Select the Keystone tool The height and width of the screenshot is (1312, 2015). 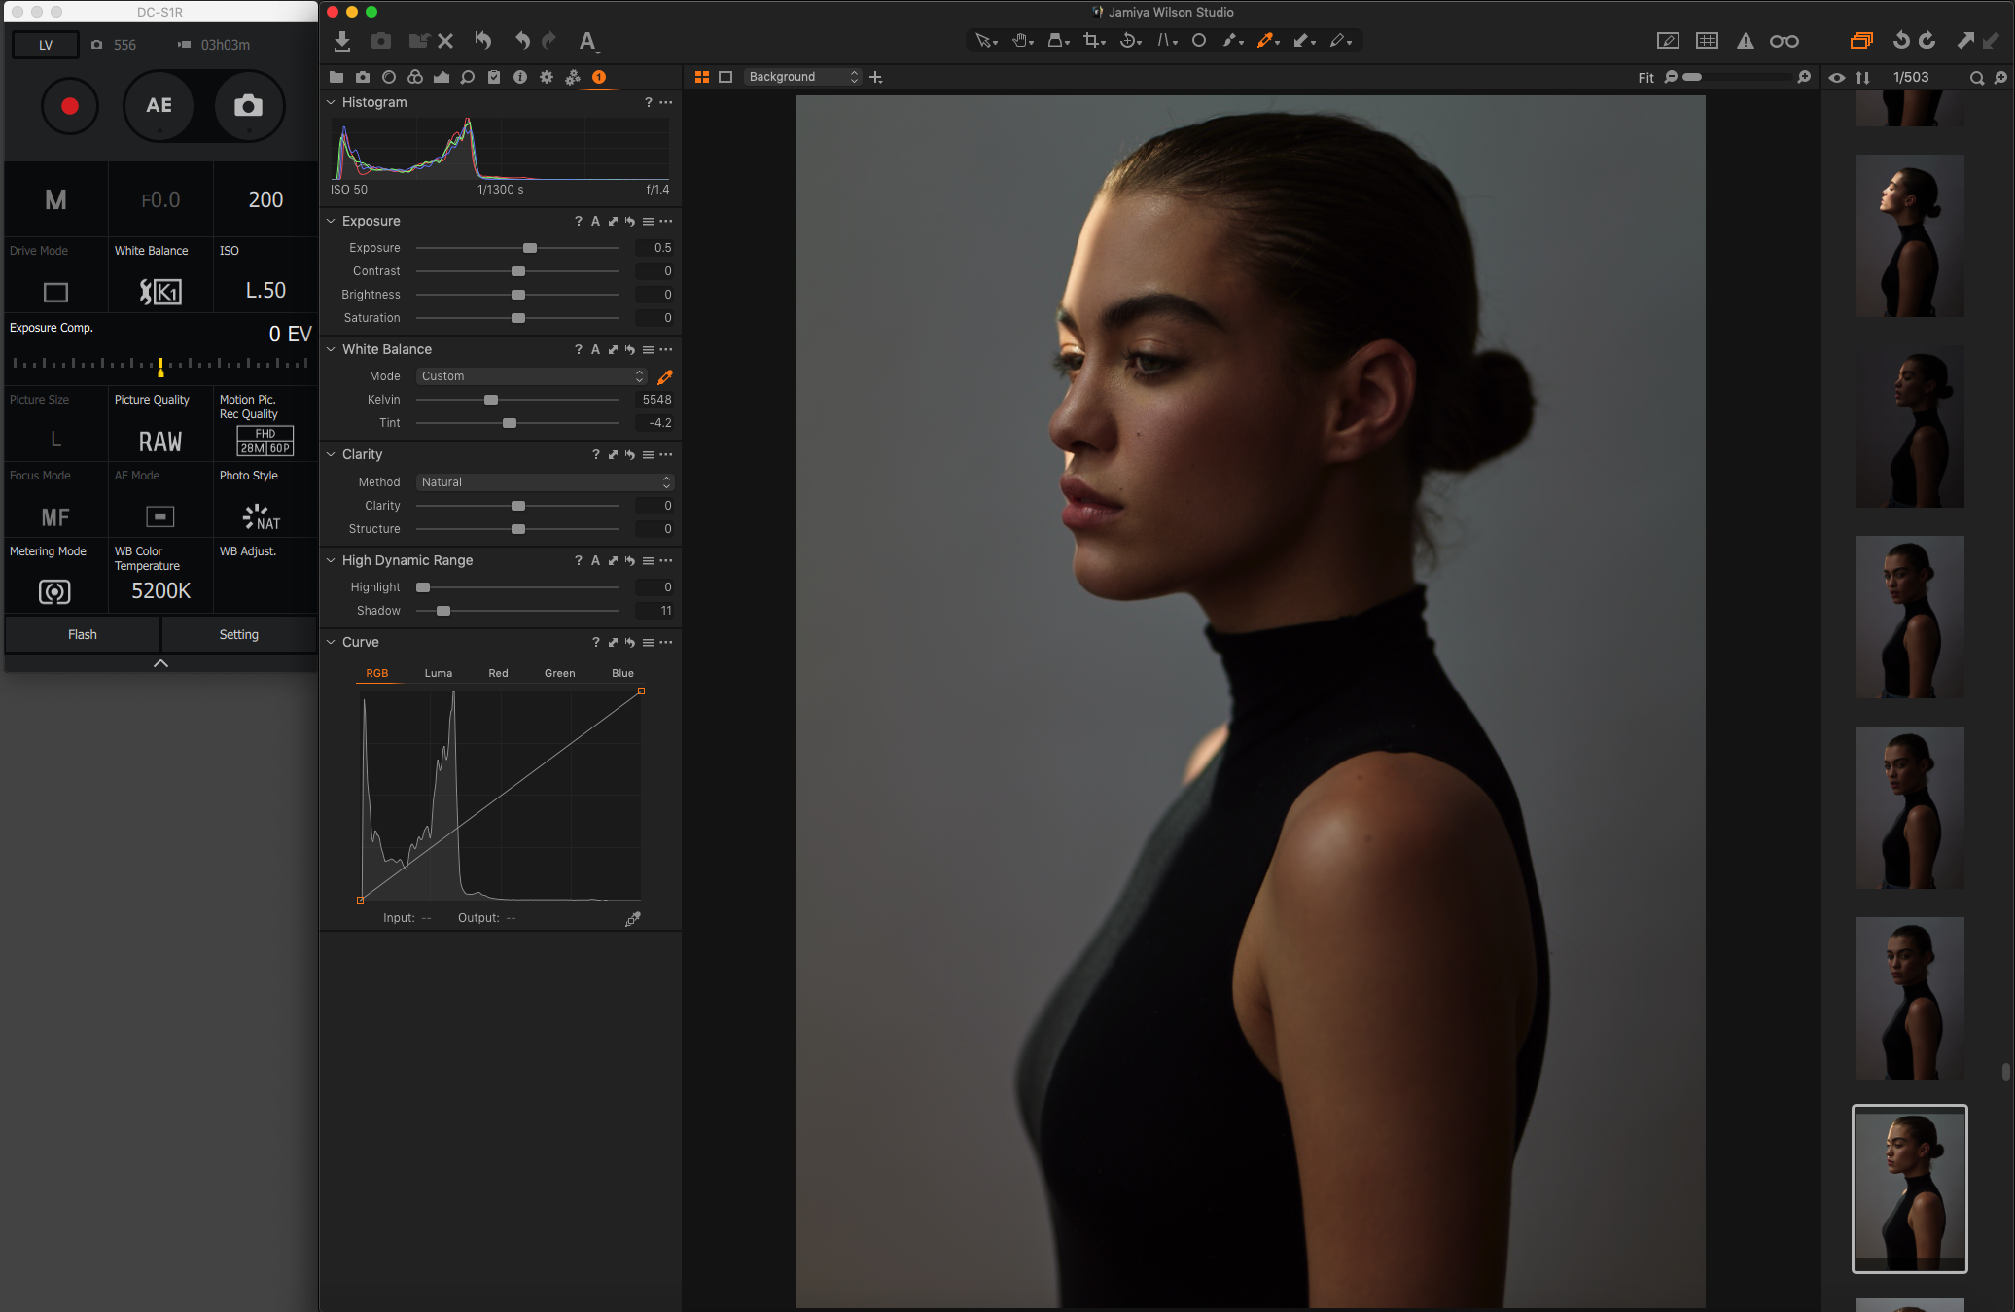point(1165,41)
